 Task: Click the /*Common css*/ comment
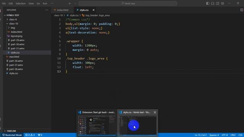(x=78, y=19)
